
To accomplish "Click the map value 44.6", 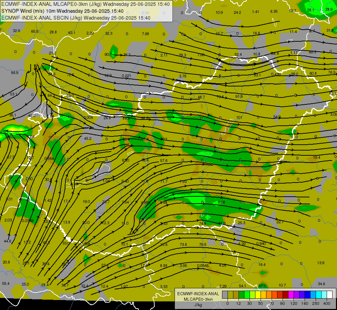I will pyautogui.click(x=8, y=241).
